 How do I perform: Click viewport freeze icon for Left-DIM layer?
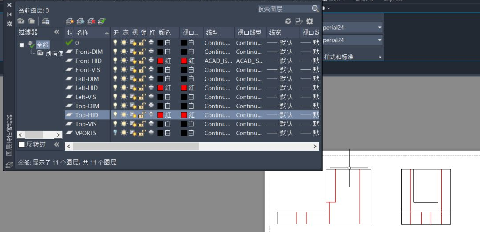(x=133, y=79)
